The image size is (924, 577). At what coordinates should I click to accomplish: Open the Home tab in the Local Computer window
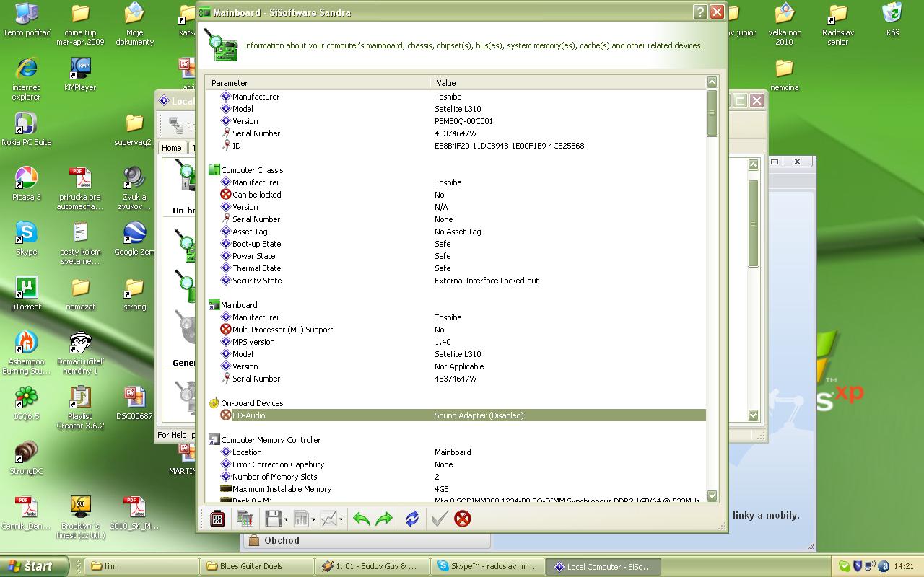coord(172,148)
